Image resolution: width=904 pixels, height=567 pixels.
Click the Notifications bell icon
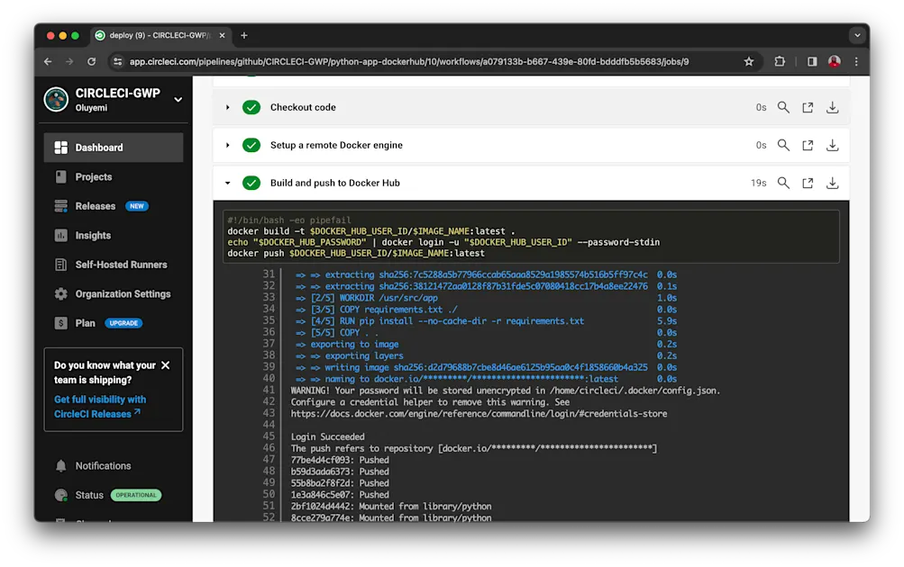(x=59, y=465)
